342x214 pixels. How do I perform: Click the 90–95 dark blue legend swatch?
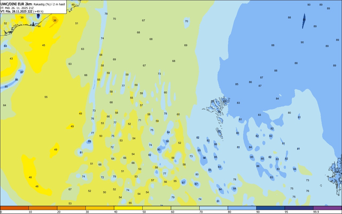[x=270, y=208]
